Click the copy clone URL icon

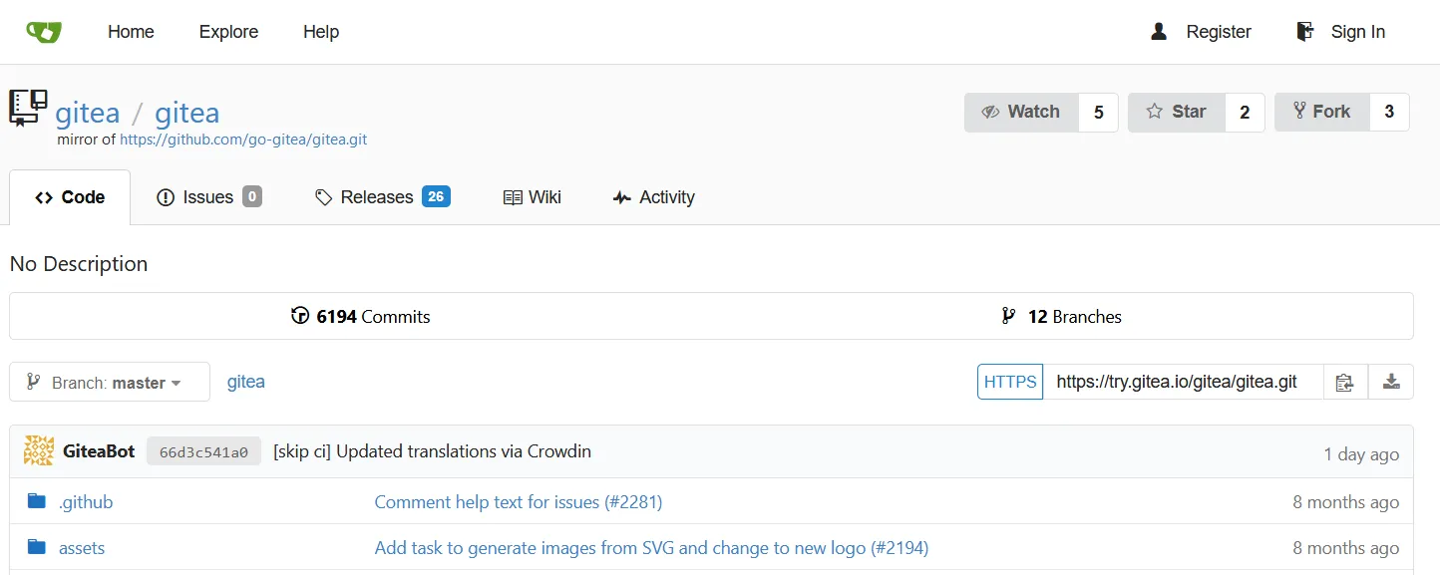point(1345,382)
